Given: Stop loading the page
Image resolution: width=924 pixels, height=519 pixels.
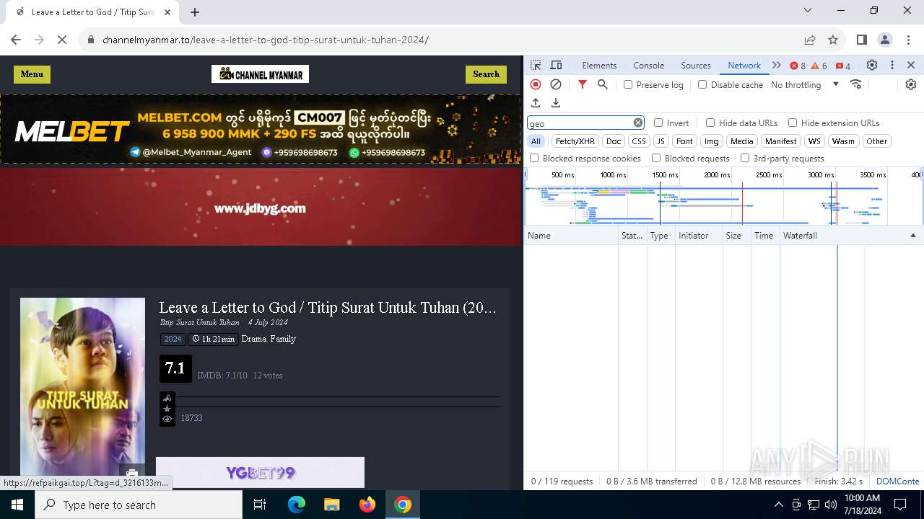Looking at the screenshot, I should (x=62, y=40).
